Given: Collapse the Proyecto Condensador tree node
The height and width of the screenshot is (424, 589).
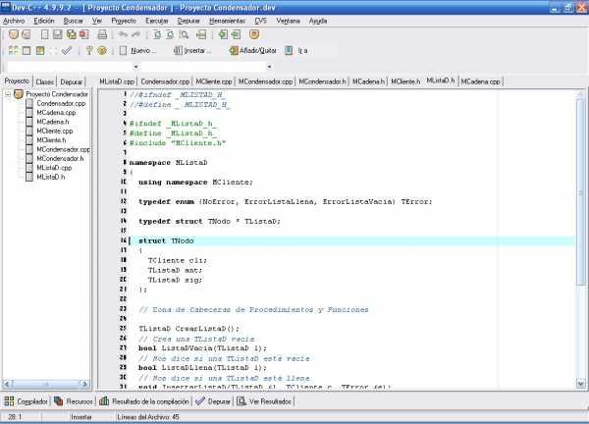Looking at the screenshot, I should pyautogui.click(x=8, y=93).
